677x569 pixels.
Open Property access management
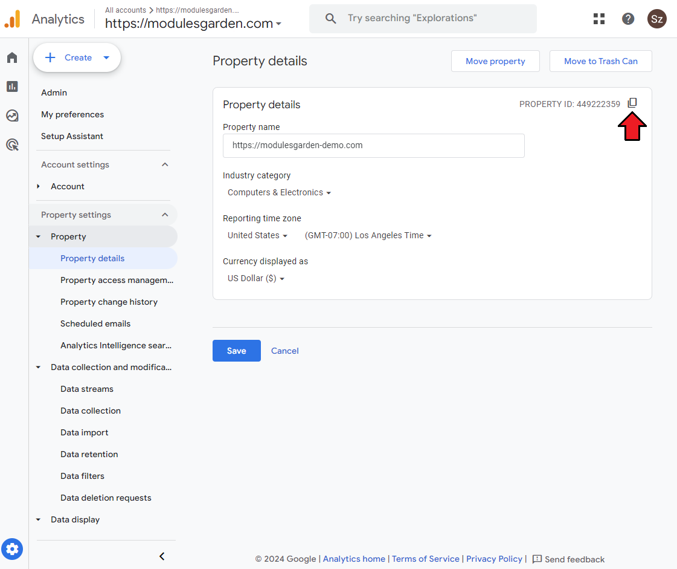(117, 280)
